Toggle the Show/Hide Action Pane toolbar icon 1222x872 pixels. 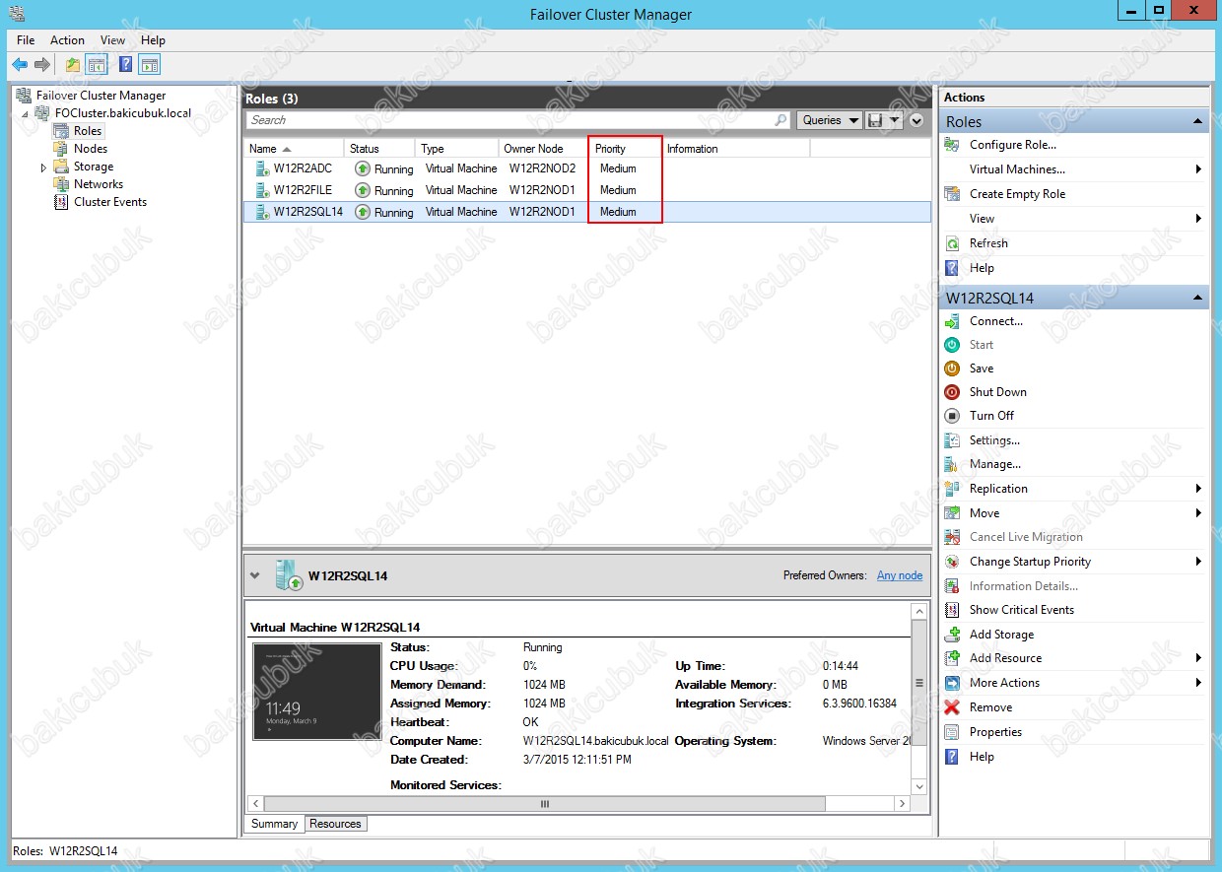click(x=150, y=65)
